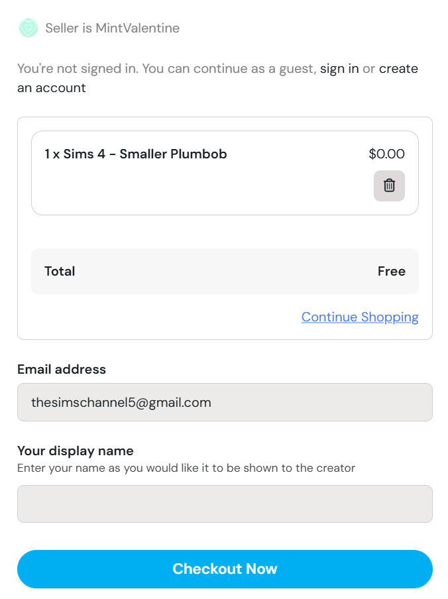Screen dimensions: 448x599
Task: Click the middle of the gray Total row
Action: 225,271
